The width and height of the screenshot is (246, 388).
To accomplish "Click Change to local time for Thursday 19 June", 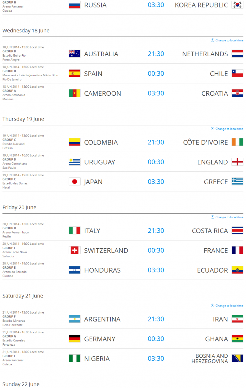I will click(227, 128).
